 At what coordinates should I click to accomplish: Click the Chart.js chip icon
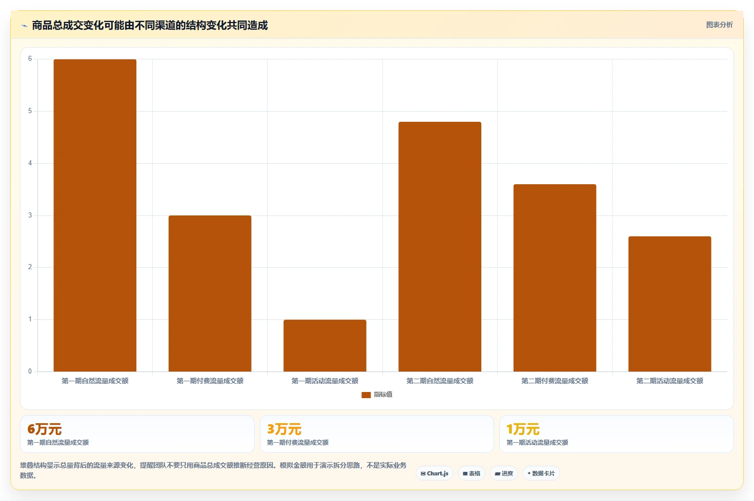[x=423, y=474]
